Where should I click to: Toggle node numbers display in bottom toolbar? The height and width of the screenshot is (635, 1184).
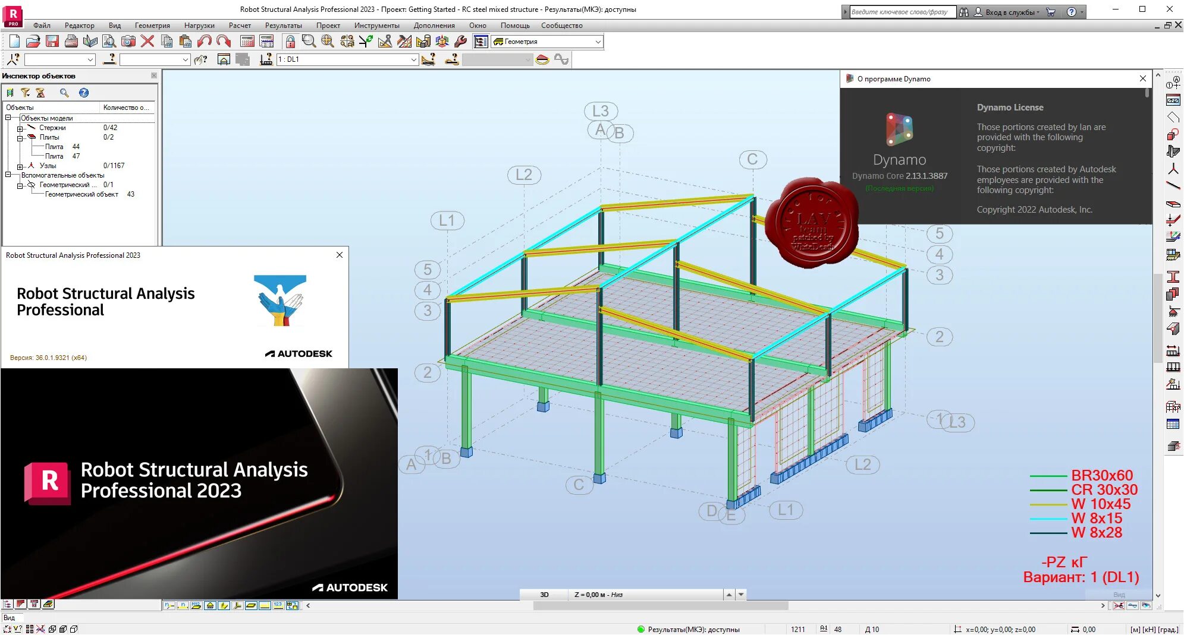169,605
